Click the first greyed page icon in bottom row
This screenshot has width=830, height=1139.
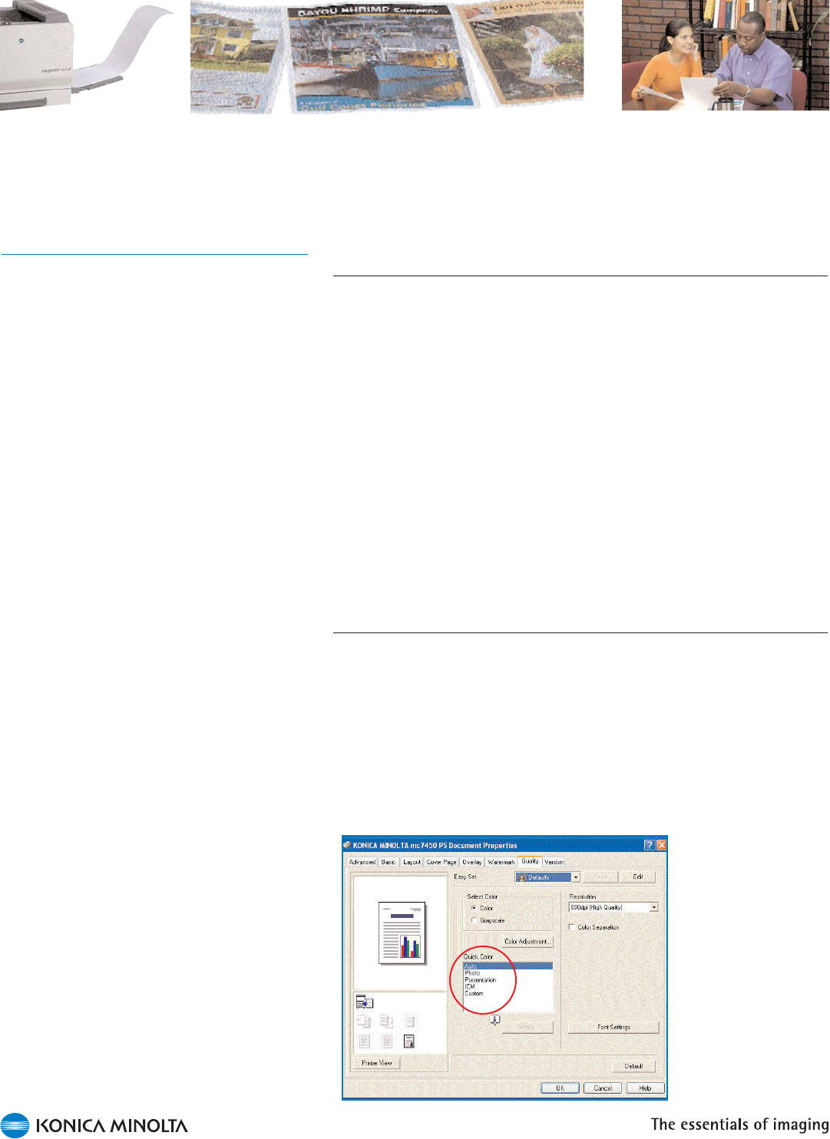(x=365, y=1042)
